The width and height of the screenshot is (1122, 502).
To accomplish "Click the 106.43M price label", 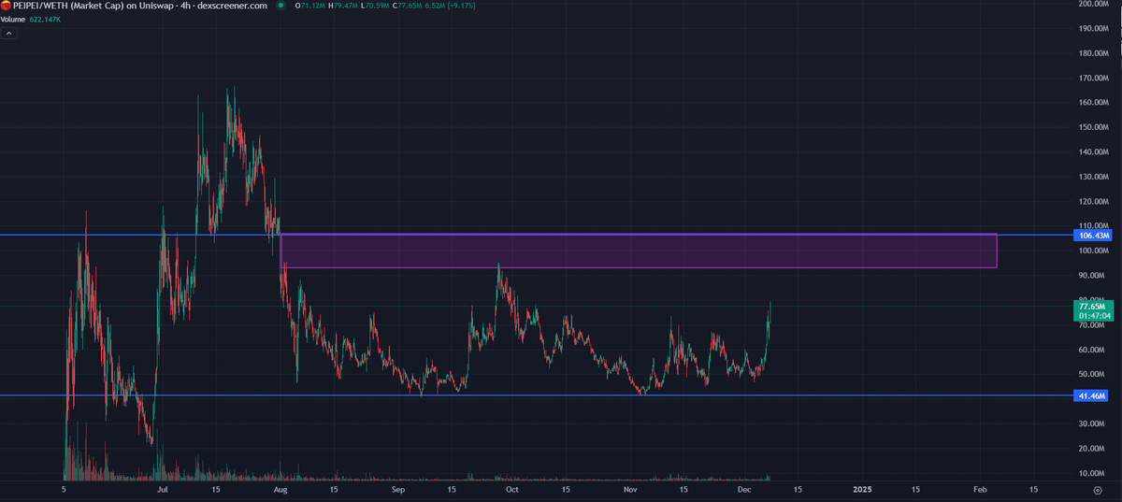I will [x=1092, y=235].
